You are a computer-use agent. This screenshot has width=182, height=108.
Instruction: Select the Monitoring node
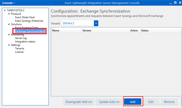(17, 35)
